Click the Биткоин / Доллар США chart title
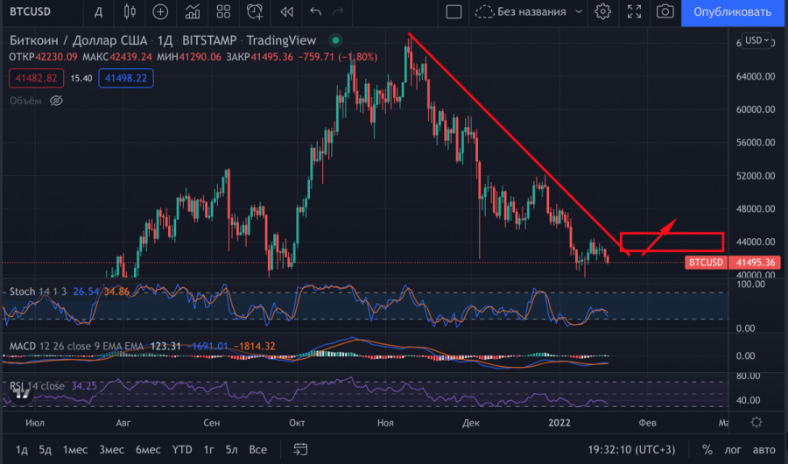This screenshot has height=464, width=788. (79, 40)
